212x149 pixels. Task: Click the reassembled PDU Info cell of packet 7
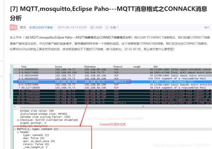[x=180, y=88]
